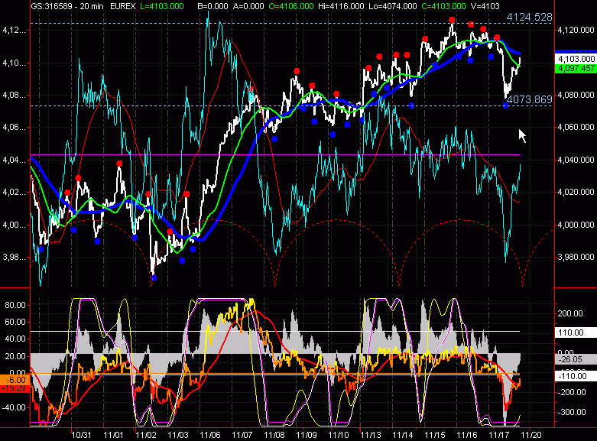Click the 200.00 right indicator scale label

(x=570, y=313)
